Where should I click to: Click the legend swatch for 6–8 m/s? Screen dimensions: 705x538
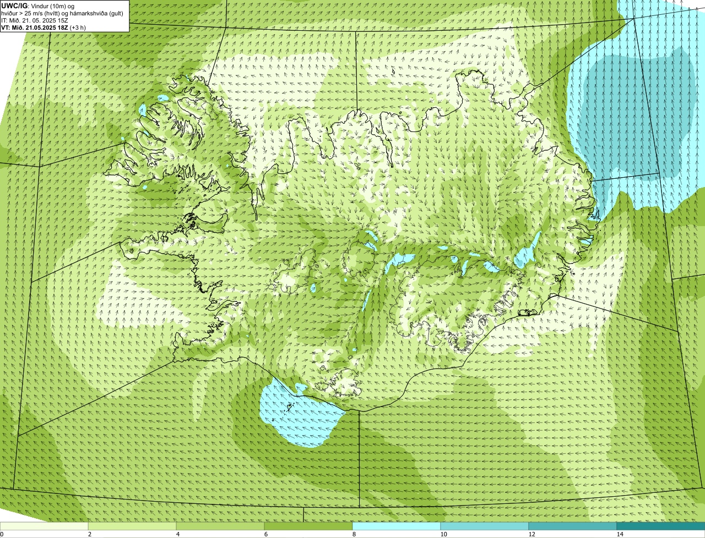(x=308, y=526)
